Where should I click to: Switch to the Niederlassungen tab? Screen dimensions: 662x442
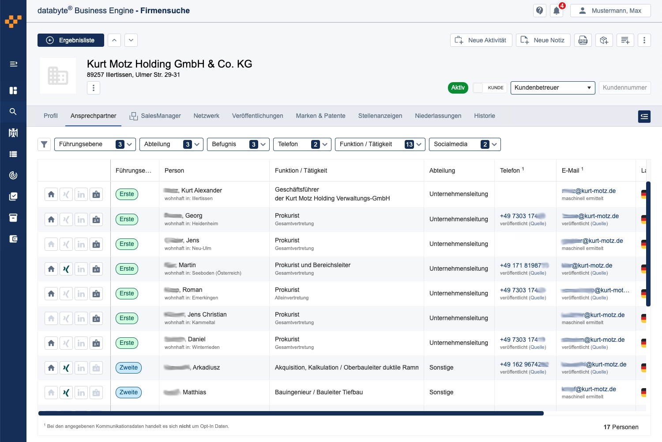point(438,116)
